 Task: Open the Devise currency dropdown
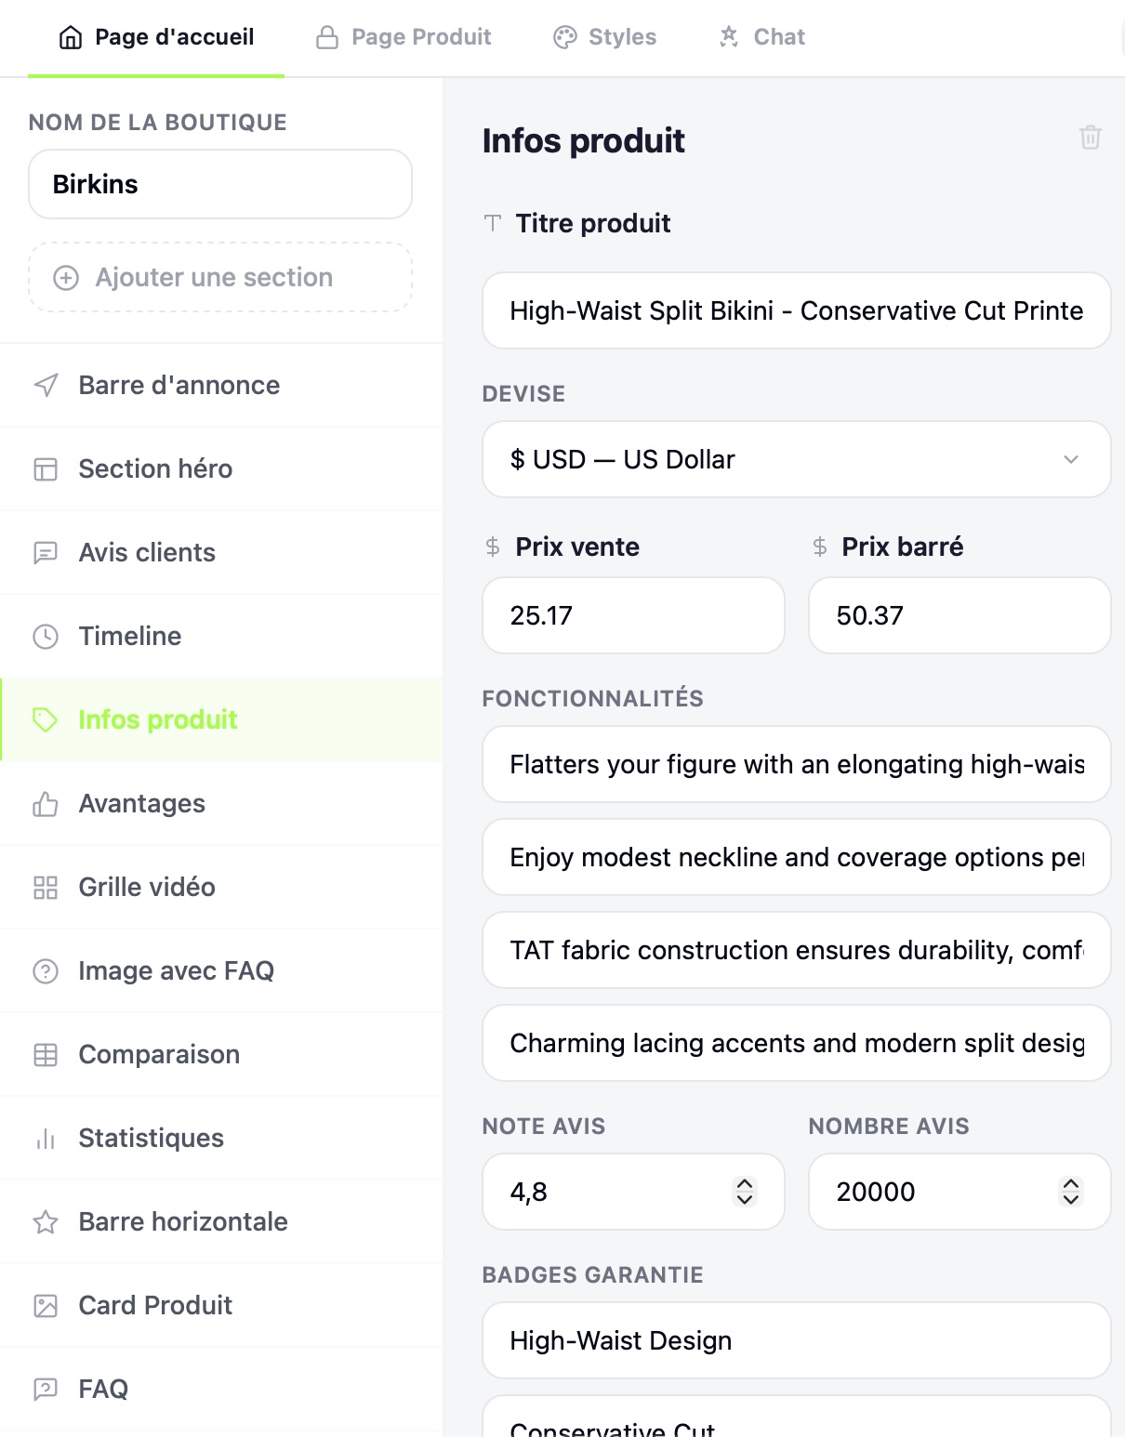pyautogui.click(x=796, y=459)
